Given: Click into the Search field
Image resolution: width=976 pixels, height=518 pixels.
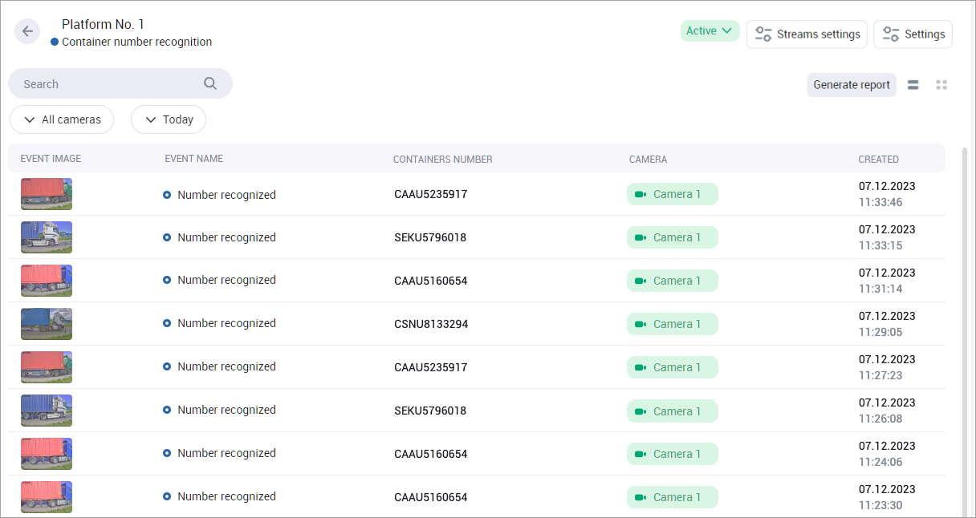Looking at the screenshot, I should (104, 84).
